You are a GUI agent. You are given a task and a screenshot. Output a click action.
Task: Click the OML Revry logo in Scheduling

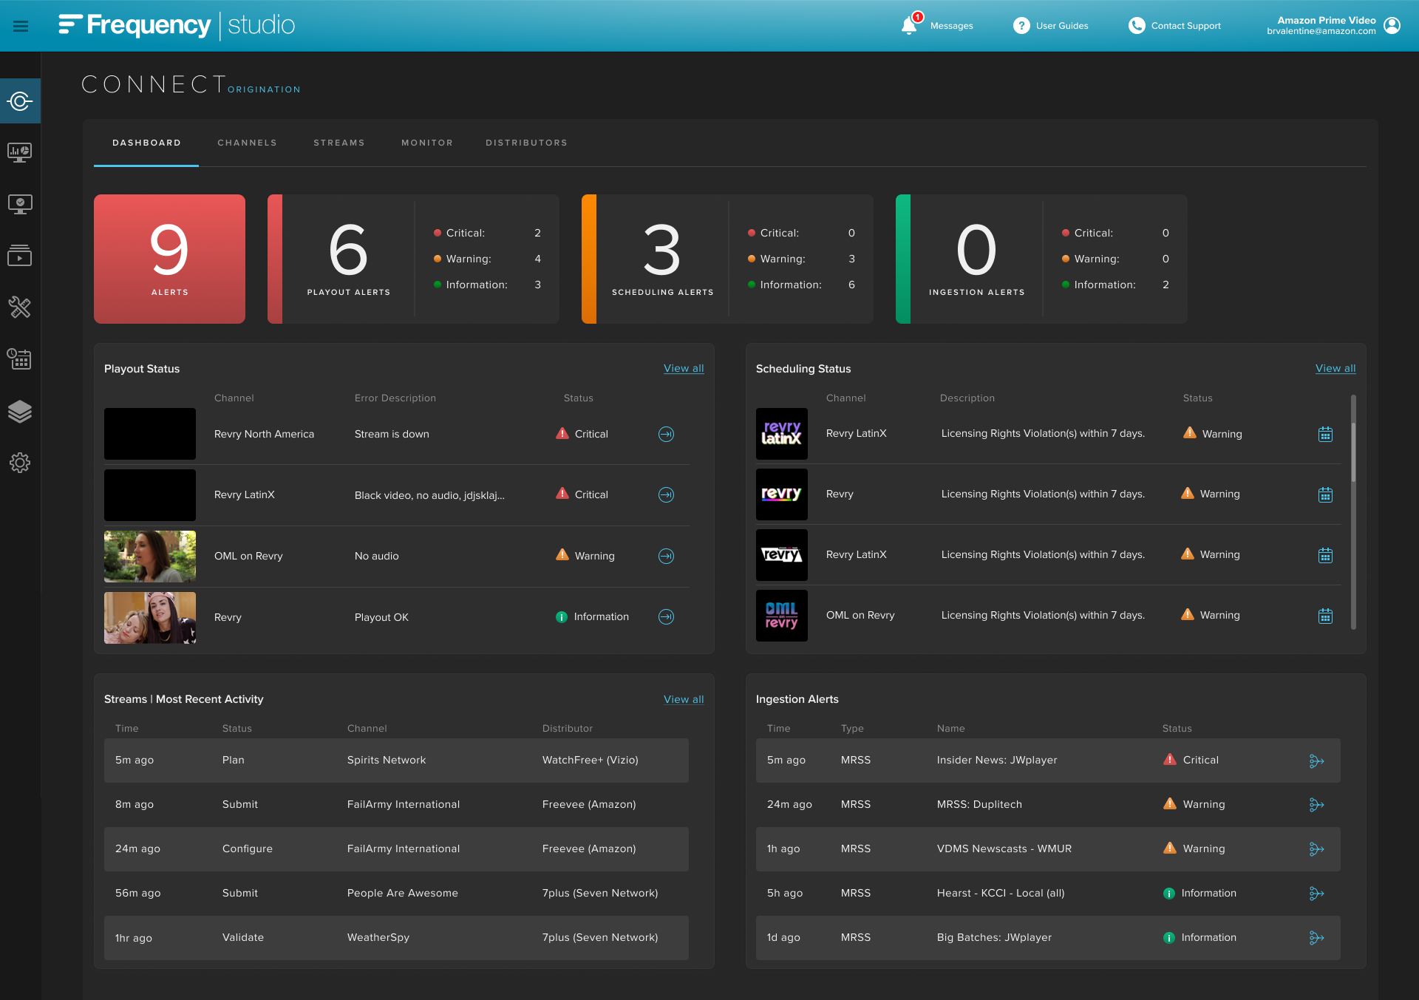781,615
